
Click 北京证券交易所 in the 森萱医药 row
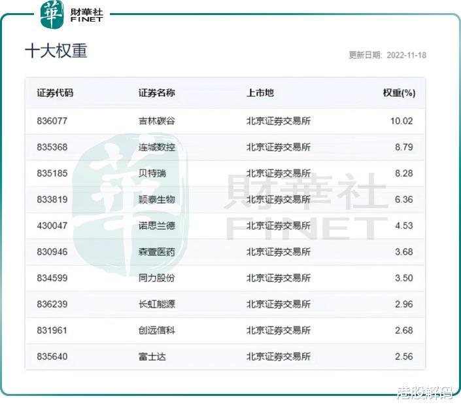click(x=279, y=252)
